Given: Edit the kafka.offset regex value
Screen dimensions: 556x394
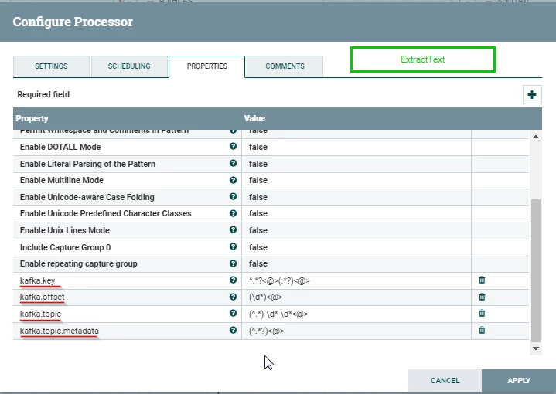Looking at the screenshot, I should coord(356,297).
